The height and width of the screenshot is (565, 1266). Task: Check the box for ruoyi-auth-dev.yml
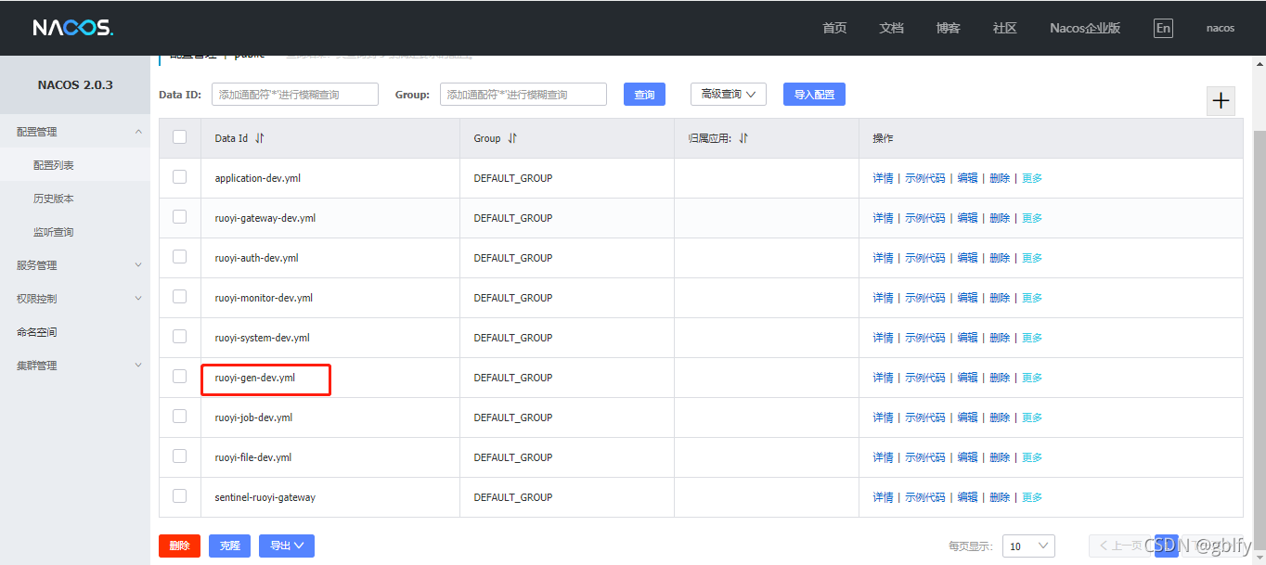tap(180, 257)
